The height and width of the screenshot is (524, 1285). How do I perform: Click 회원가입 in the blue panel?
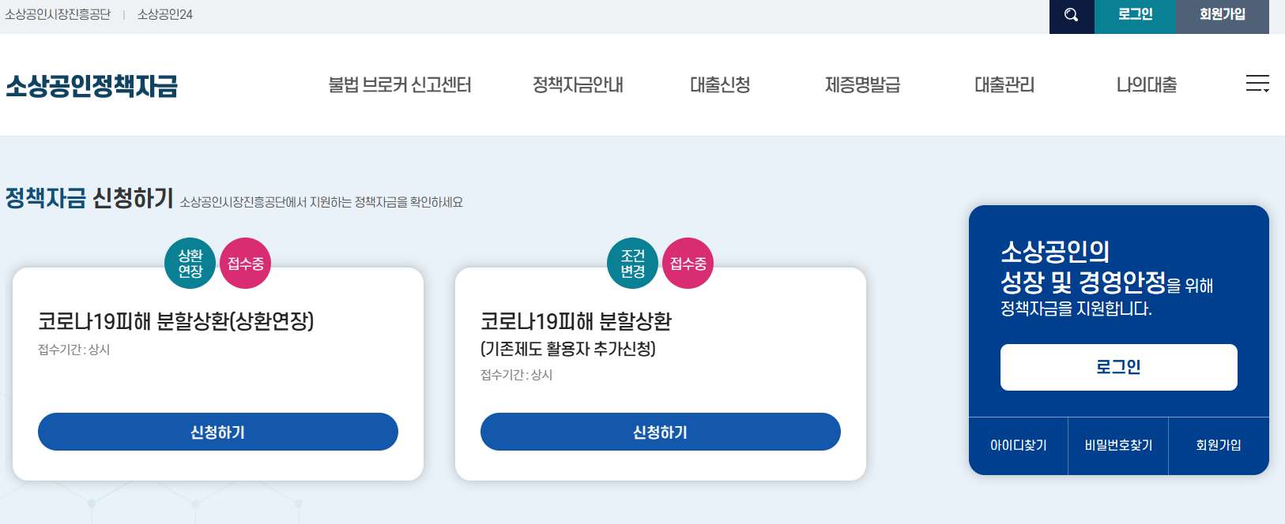(x=1219, y=446)
